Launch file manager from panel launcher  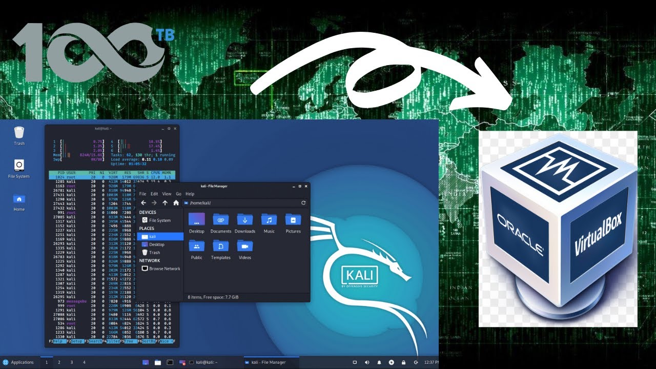[x=158, y=362]
